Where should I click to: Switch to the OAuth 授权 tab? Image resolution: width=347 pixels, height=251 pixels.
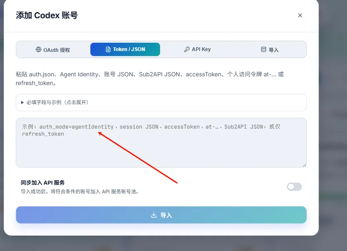tap(53, 49)
